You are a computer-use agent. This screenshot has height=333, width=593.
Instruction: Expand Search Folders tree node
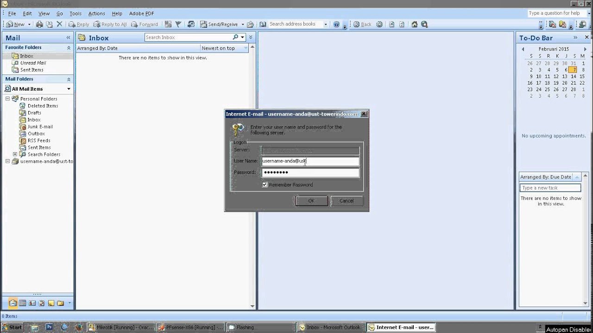click(15, 154)
